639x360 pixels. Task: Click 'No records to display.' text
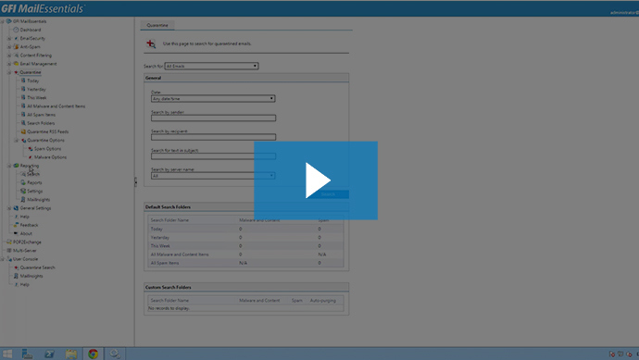[169, 309]
